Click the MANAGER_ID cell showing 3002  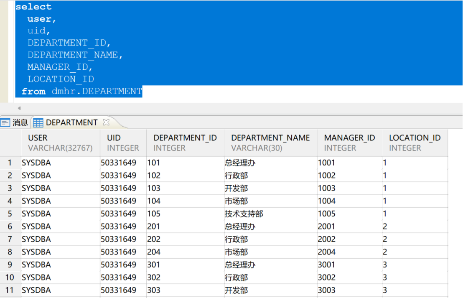350,278
